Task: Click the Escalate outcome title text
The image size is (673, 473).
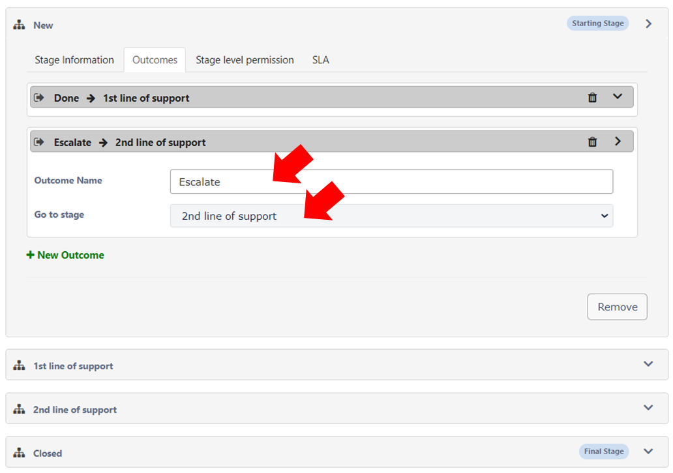Action: tap(72, 142)
